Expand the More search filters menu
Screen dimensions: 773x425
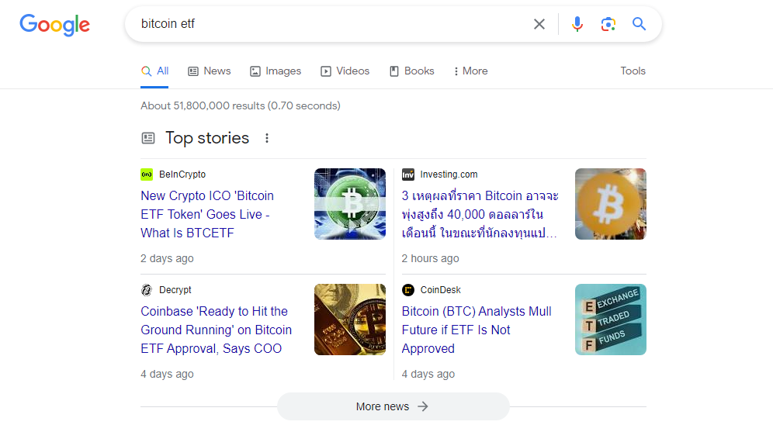pyautogui.click(x=470, y=71)
